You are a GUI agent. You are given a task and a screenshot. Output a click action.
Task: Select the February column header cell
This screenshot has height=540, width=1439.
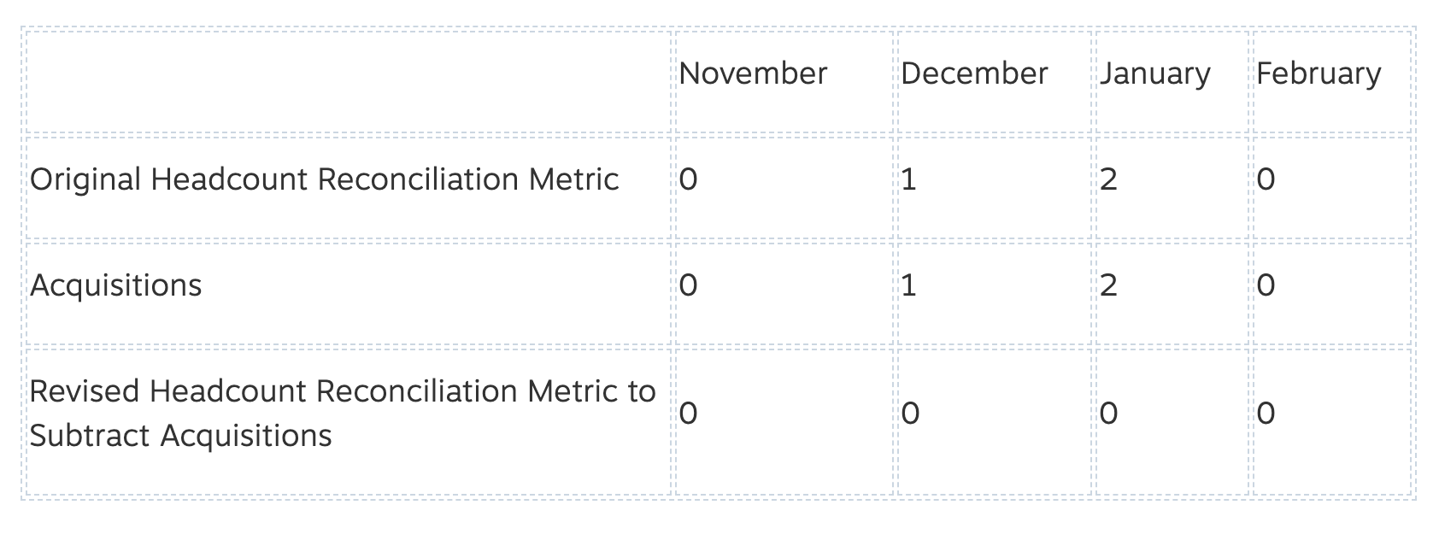(1331, 83)
